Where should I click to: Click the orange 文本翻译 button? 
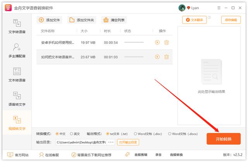[195, 20]
